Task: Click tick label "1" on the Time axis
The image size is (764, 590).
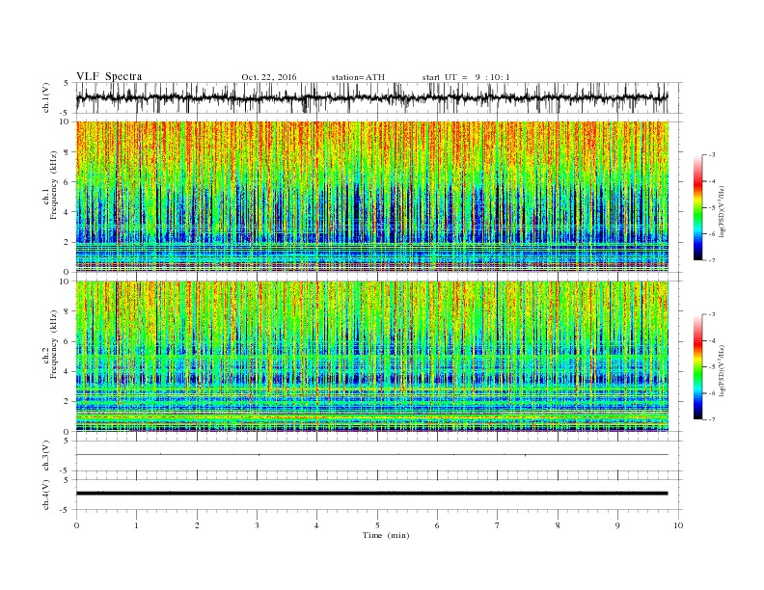Action: (x=136, y=525)
